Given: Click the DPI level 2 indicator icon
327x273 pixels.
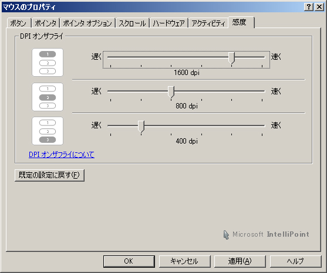Looking at the screenshot, I should [x=48, y=97].
